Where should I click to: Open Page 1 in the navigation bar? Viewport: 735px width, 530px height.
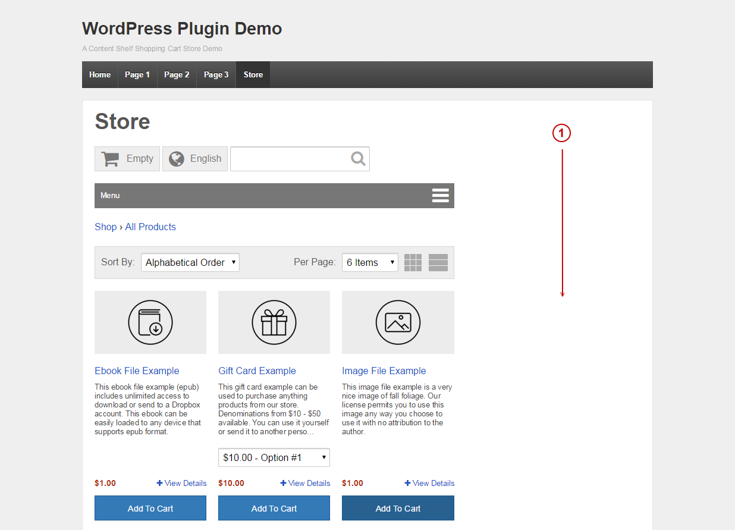click(x=137, y=74)
